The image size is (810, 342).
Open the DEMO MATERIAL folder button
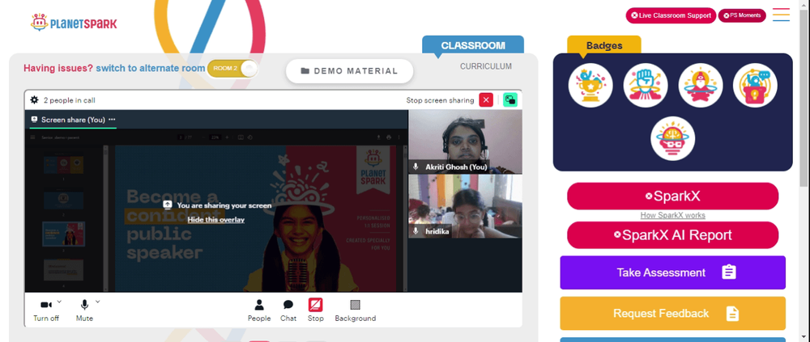coord(349,71)
